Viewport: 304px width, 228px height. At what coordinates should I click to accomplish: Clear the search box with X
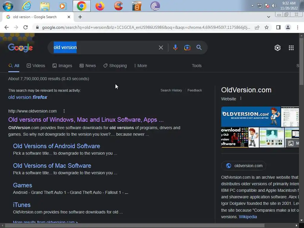click(161, 47)
